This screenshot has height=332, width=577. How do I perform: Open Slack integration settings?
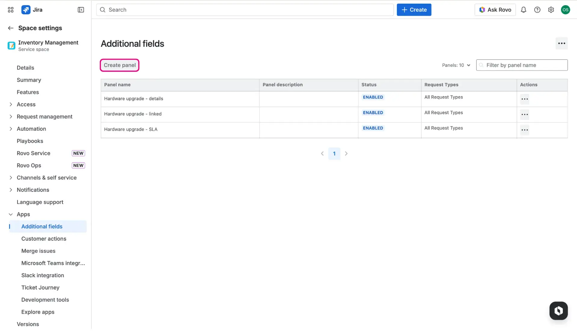pos(43,275)
